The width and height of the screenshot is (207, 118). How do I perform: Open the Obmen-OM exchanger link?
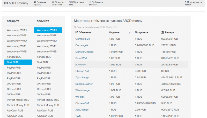(82, 103)
